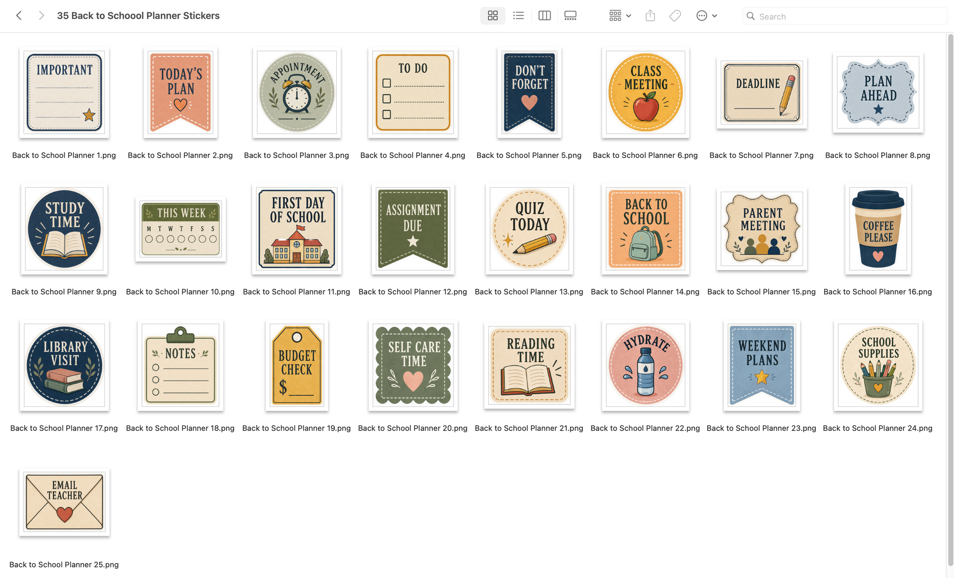Switch to gallery view
Viewport: 954px width, 578px height.
pos(570,16)
